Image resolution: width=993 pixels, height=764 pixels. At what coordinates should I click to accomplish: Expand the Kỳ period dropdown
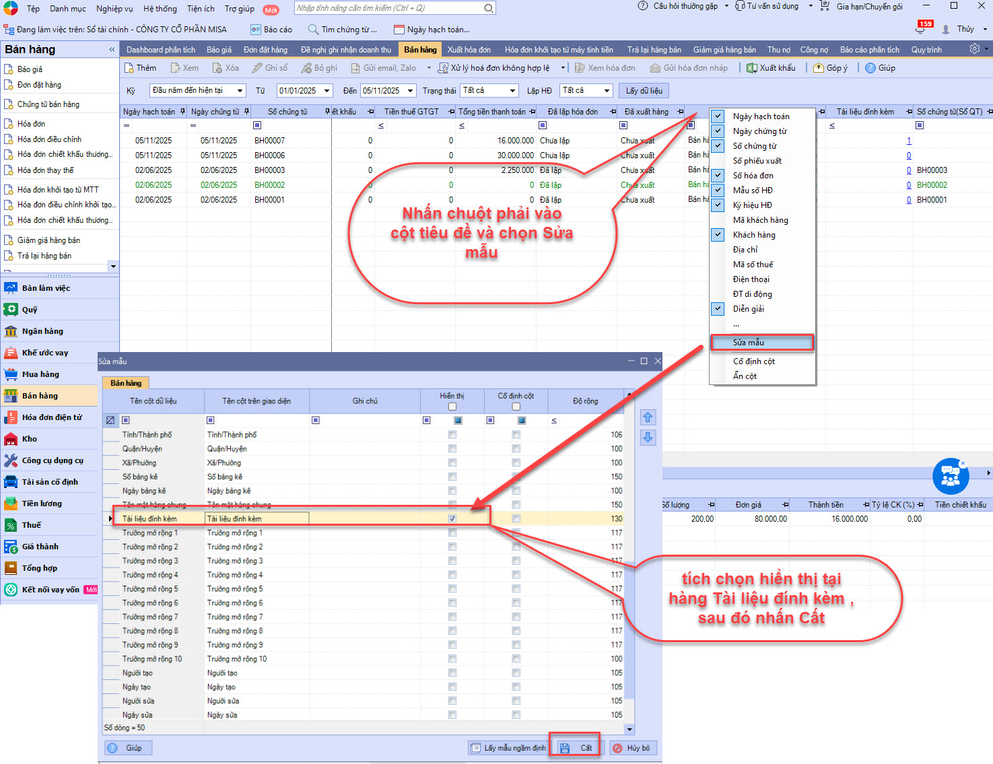240,91
